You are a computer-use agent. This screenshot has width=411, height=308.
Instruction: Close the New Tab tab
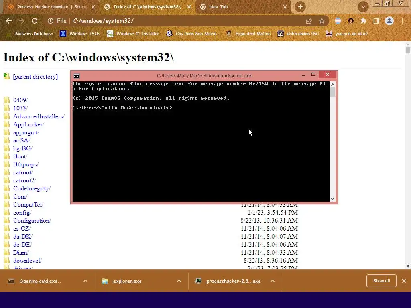[x=285, y=7]
